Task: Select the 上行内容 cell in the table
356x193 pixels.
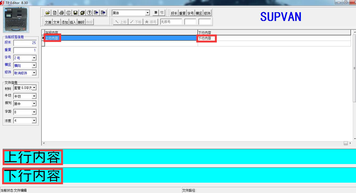Action: pos(52,38)
